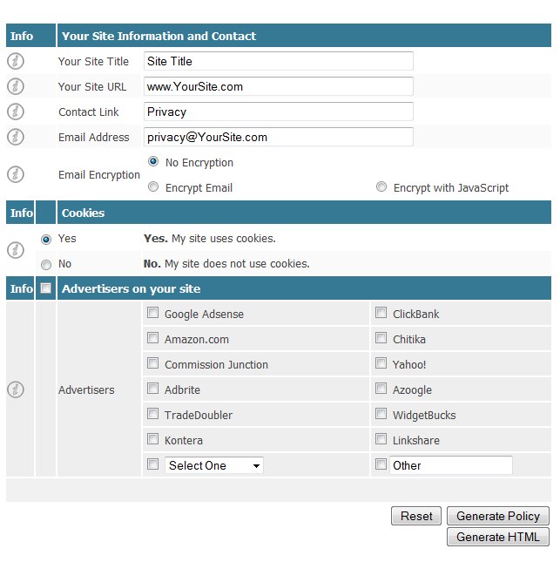Click the info icon in Cookies section
The height and width of the screenshot is (562, 560).
click(x=16, y=250)
